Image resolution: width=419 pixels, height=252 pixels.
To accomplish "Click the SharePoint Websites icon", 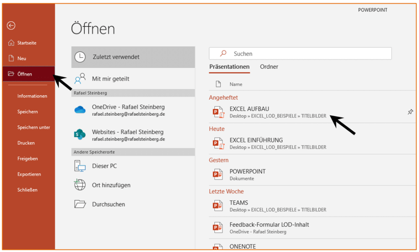I will [x=80, y=135].
